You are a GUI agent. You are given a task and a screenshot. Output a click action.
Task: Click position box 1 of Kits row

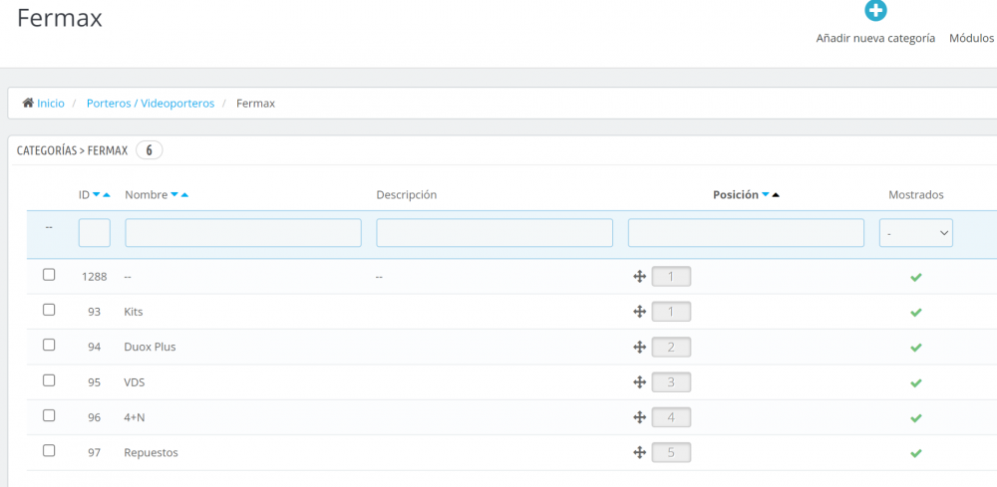click(671, 312)
